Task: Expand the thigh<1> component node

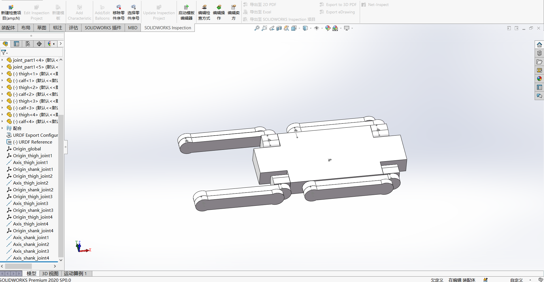Action: (2, 74)
